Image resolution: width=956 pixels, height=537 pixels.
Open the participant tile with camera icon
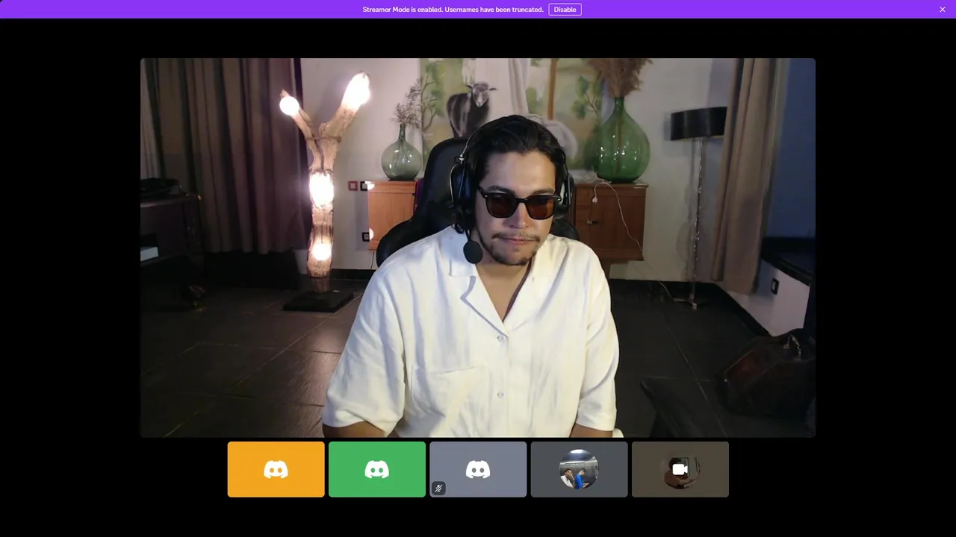click(680, 469)
